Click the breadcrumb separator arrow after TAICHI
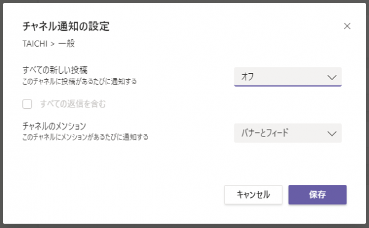 (x=53, y=44)
